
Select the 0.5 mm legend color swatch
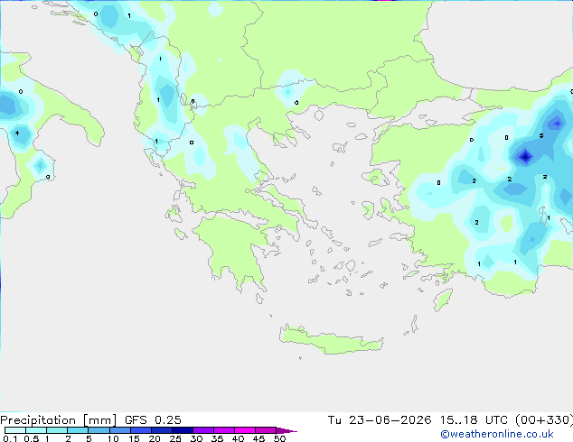pos(36,430)
